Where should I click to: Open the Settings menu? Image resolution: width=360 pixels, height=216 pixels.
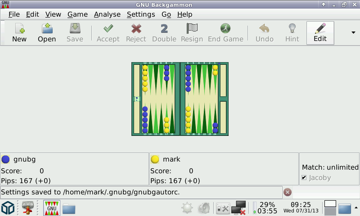(x=141, y=14)
